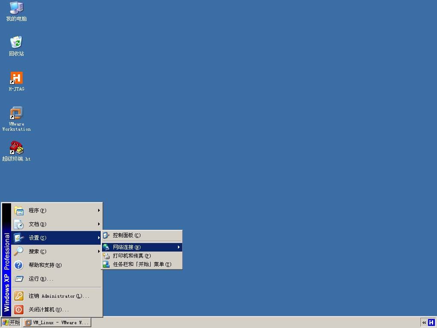The height and width of the screenshot is (328, 437).
Task: Click the 设置 settings icon in Start menu
Action: [x=19, y=238]
